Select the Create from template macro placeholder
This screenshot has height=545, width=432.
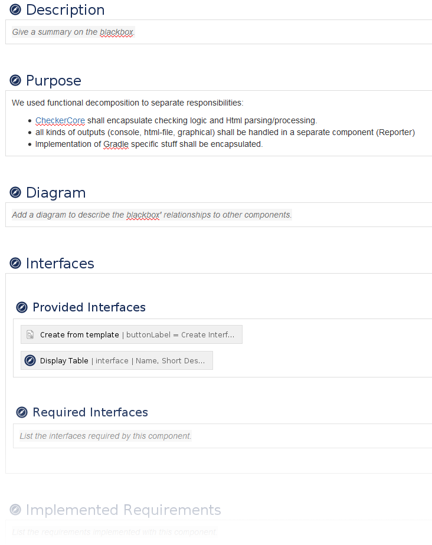click(x=132, y=334)
